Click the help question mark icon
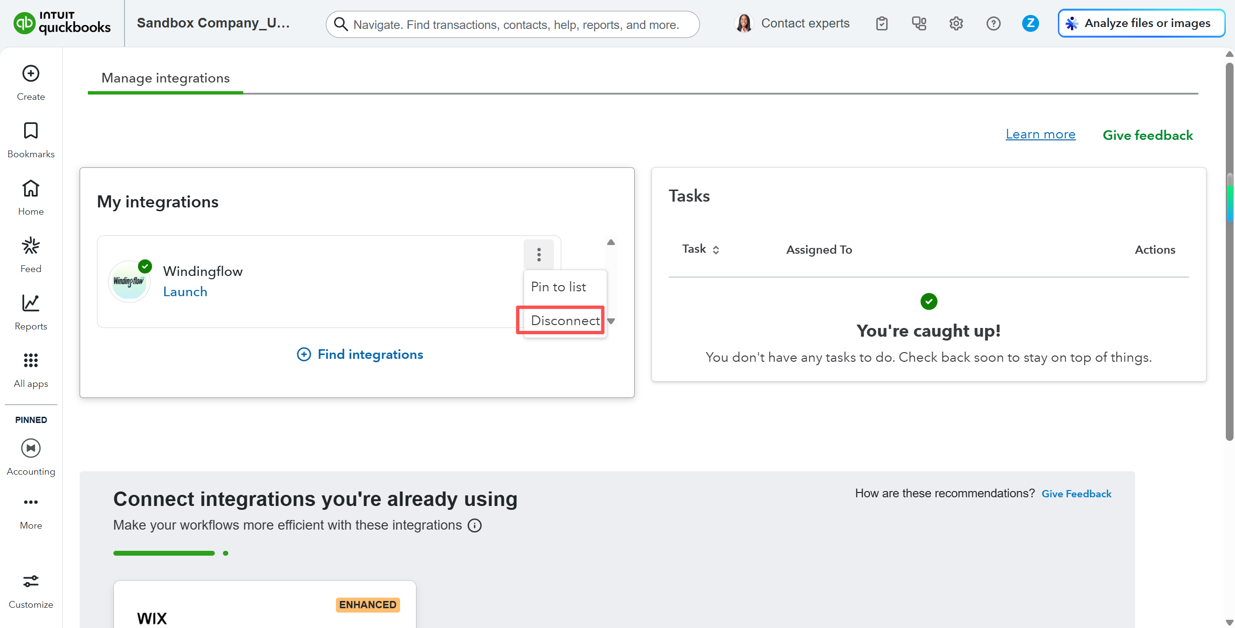This screenshot has width=1235, height=628. tap(993, 24)
